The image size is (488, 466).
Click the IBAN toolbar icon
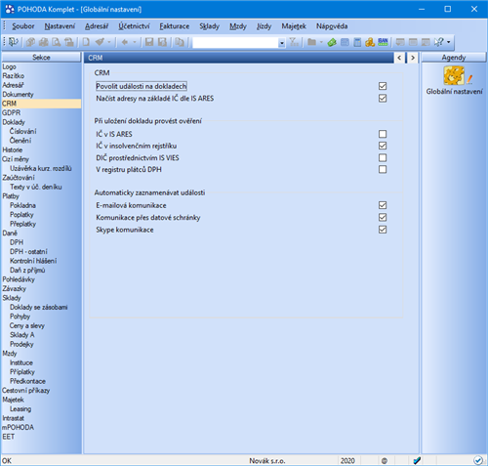[383, 42]
